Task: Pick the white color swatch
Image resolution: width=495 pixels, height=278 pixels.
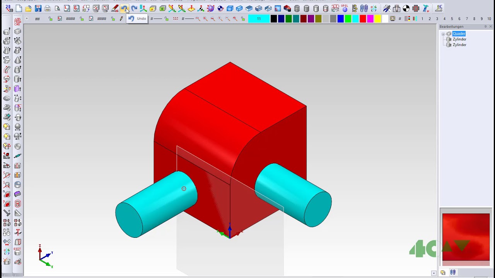Action: tap(385, 19)
